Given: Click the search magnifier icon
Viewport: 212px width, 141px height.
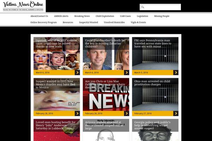Looking at the screenshot, I should point(142,7).
